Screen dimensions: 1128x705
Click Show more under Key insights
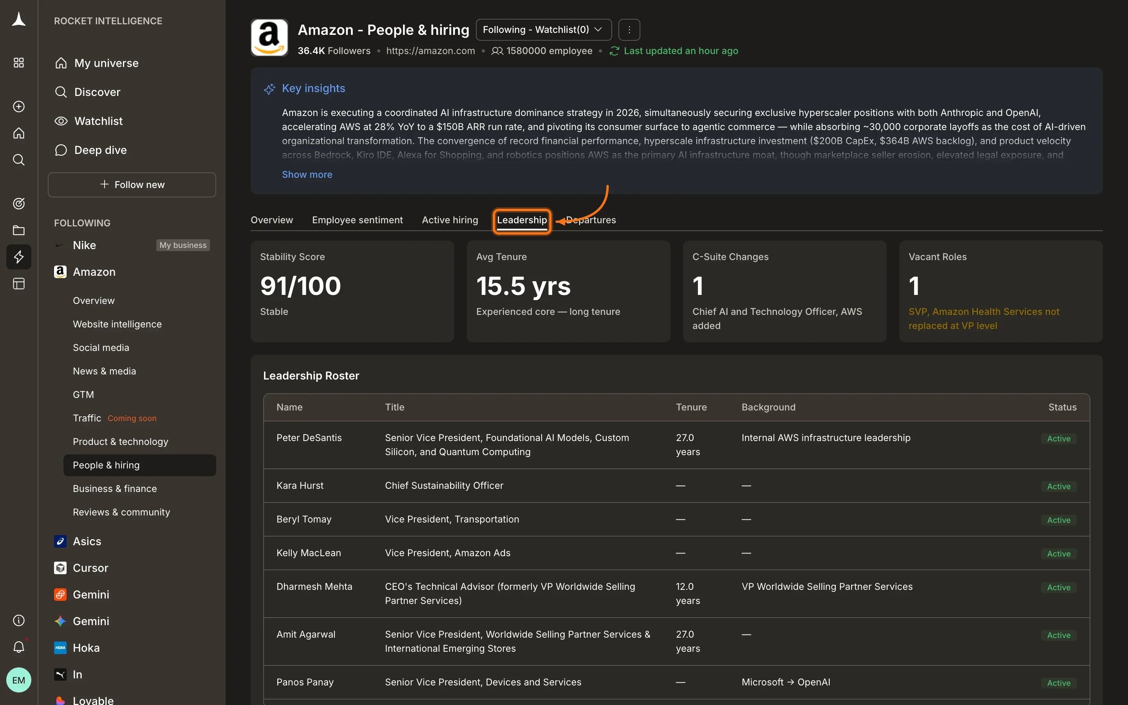click(307, 174)
